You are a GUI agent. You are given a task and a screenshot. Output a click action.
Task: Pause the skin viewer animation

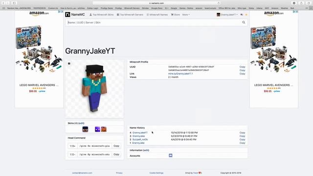coord(69,64)
